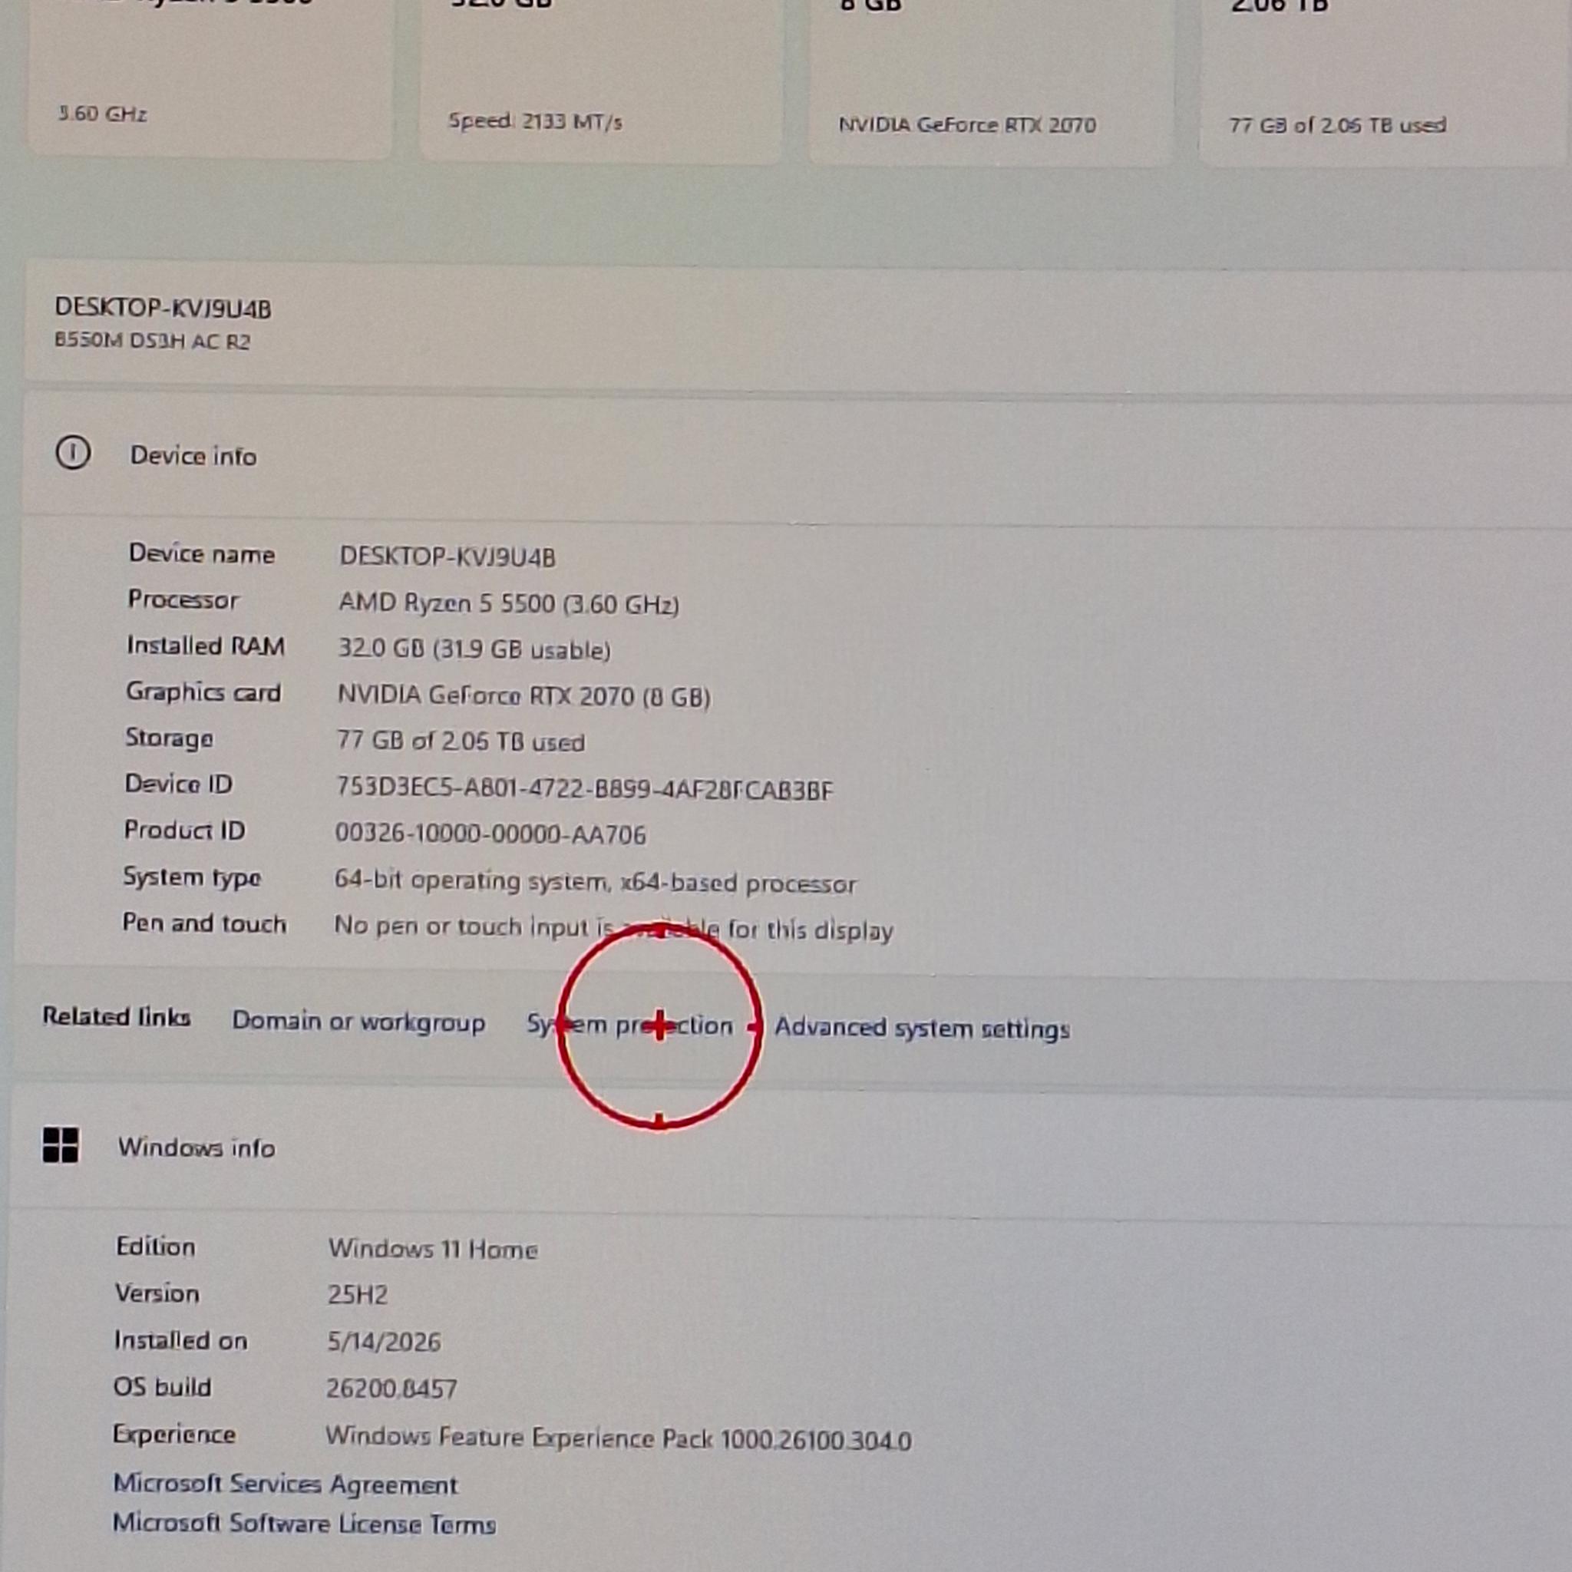1572x1572 pixels.
Task: Click the Windows logo icon beside Windows info
Action: (x=61, y=1144)
